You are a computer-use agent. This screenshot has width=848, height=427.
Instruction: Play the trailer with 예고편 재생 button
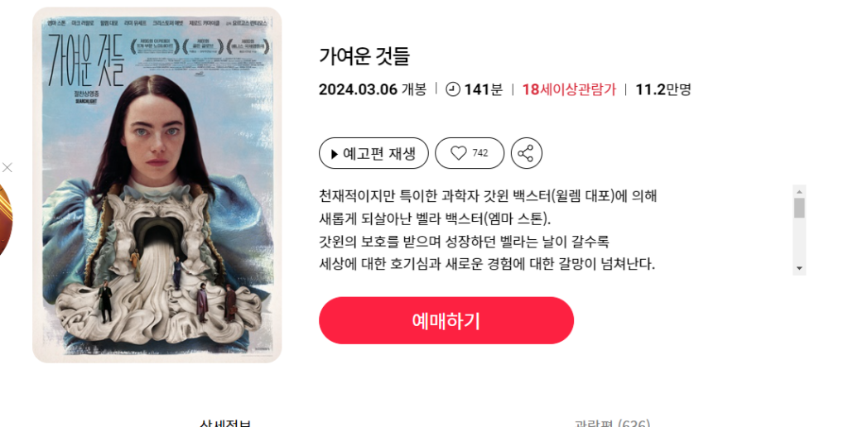(x=373, y=153)
